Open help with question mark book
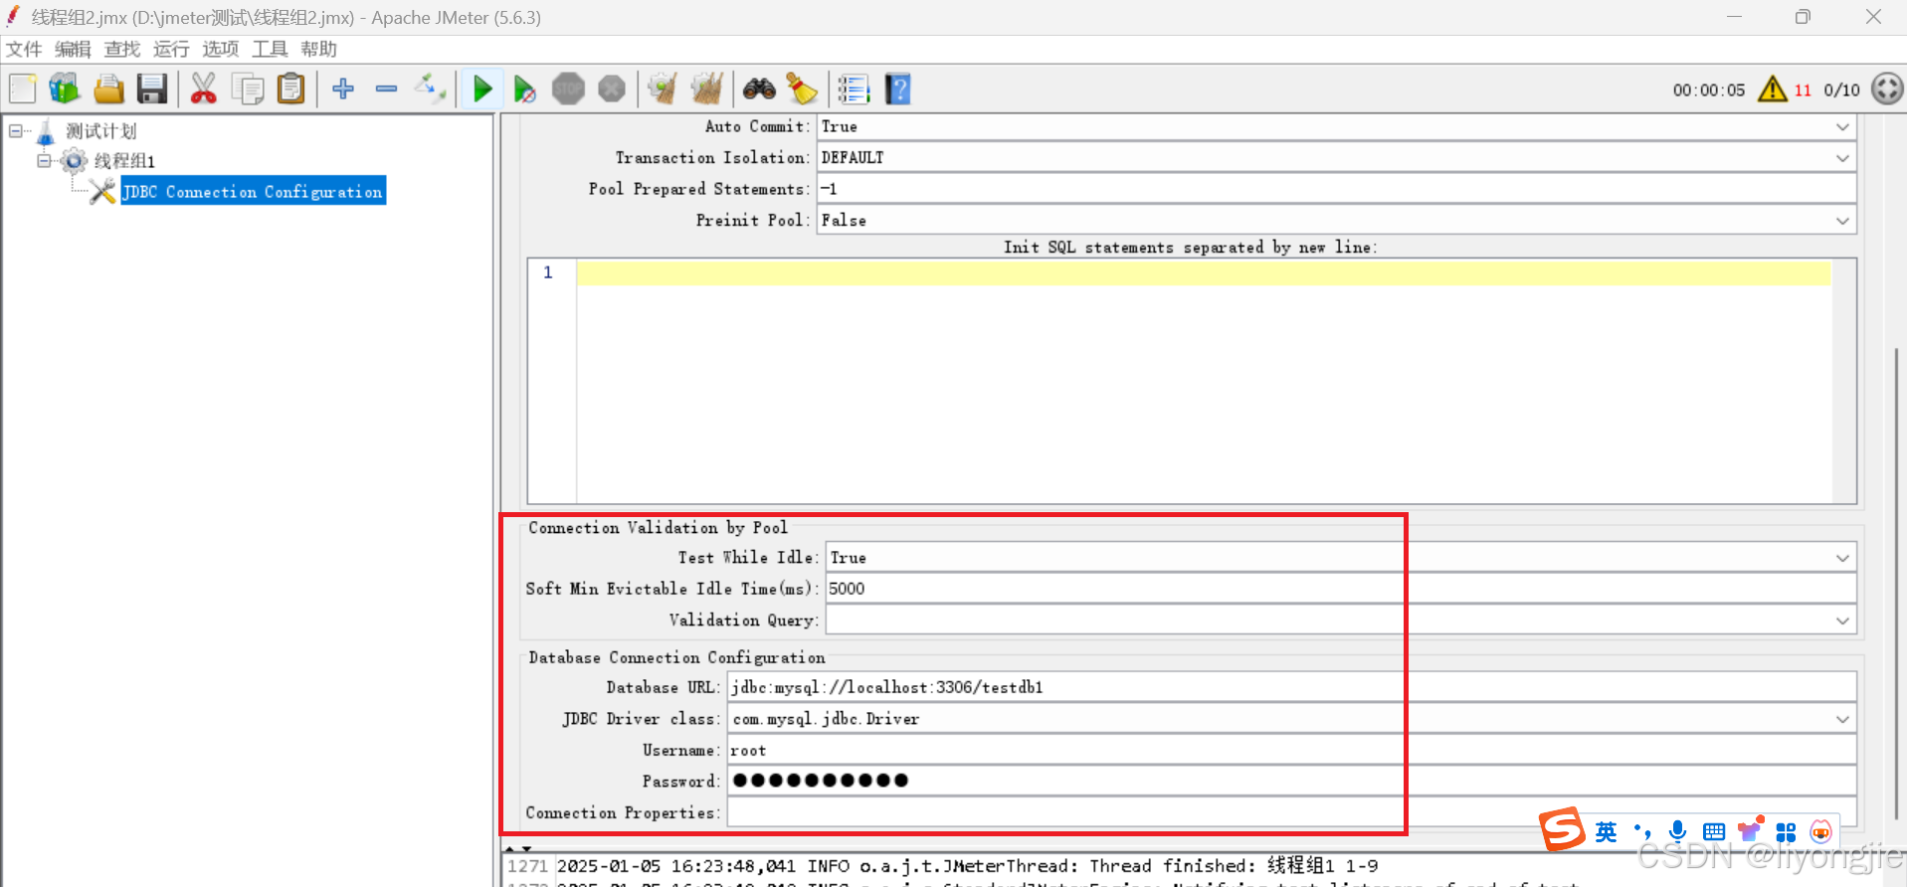Viewport: 1907px width, 887px height. [x=898, y=89]
